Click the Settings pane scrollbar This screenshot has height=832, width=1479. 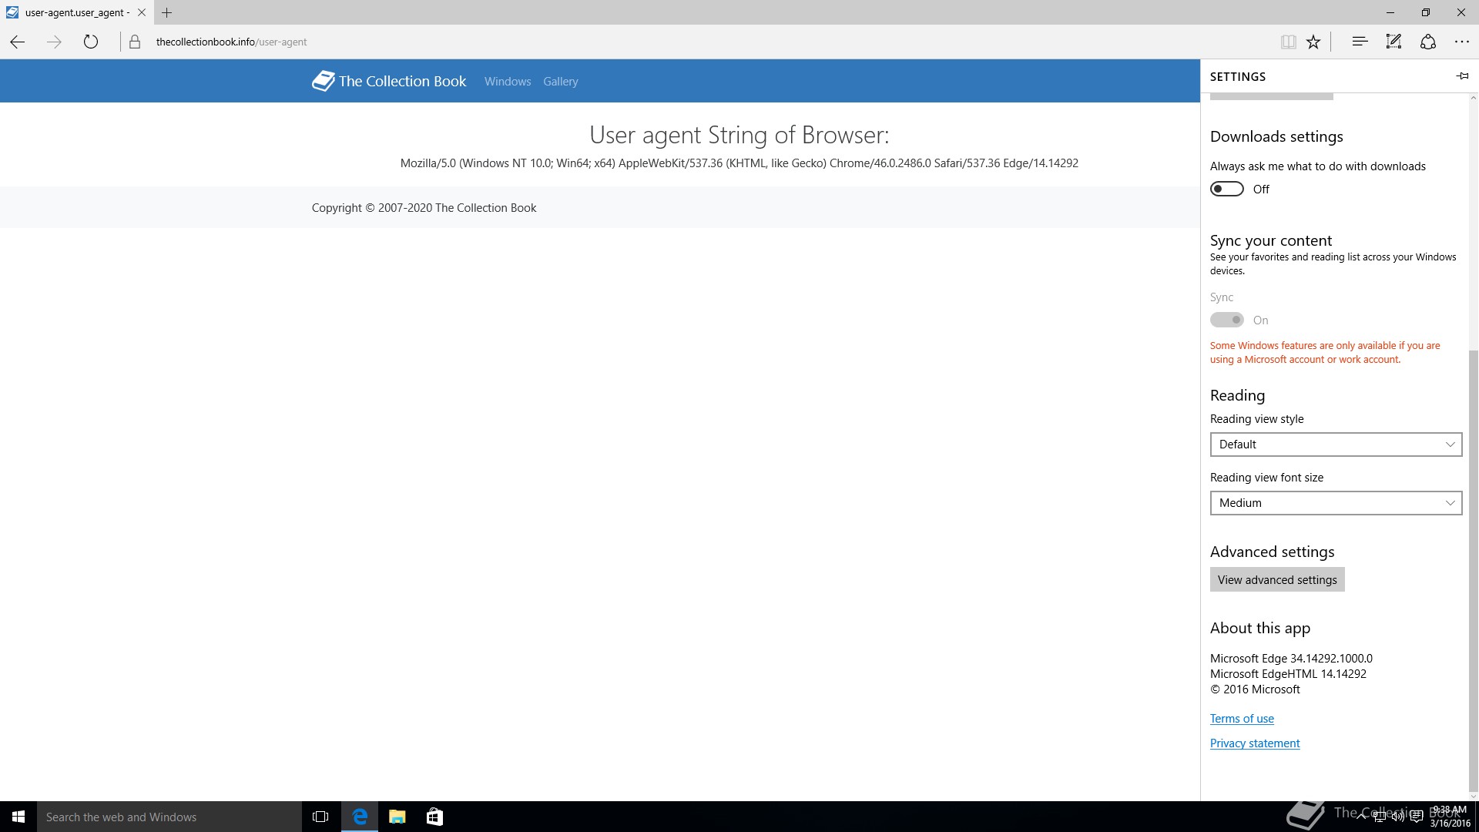click(x=1474, y=570)
